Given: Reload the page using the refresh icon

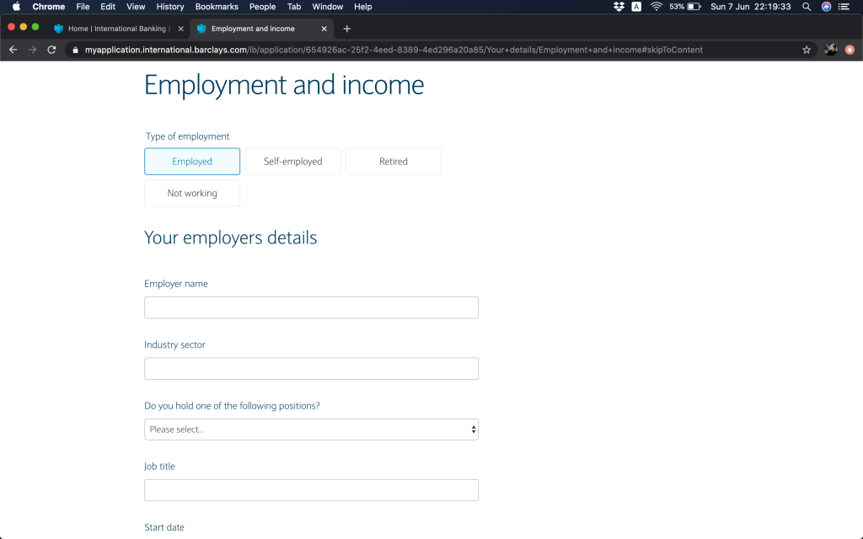Looking at the screenshot, I should (x=51, y=50).
